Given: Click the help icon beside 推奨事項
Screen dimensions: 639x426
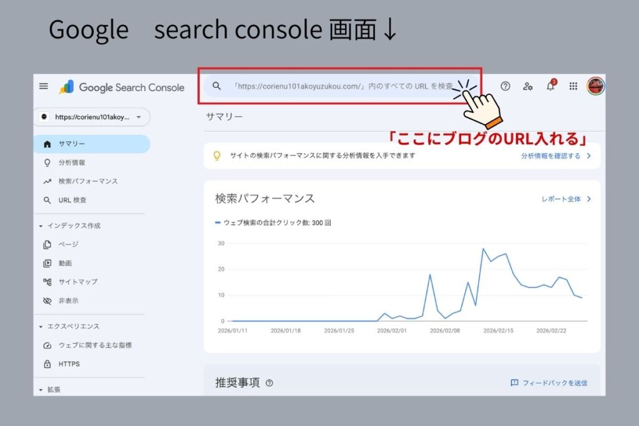Looking at the screenshot, I should point(270,383).
